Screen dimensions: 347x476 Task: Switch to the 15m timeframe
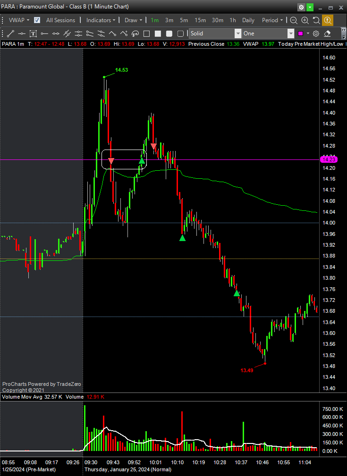pyautogui.click(x=200, y=20)
